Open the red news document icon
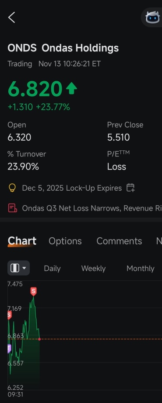Image resolution: width=162 pixels, height=403 pixels. (x=13, y=208)
